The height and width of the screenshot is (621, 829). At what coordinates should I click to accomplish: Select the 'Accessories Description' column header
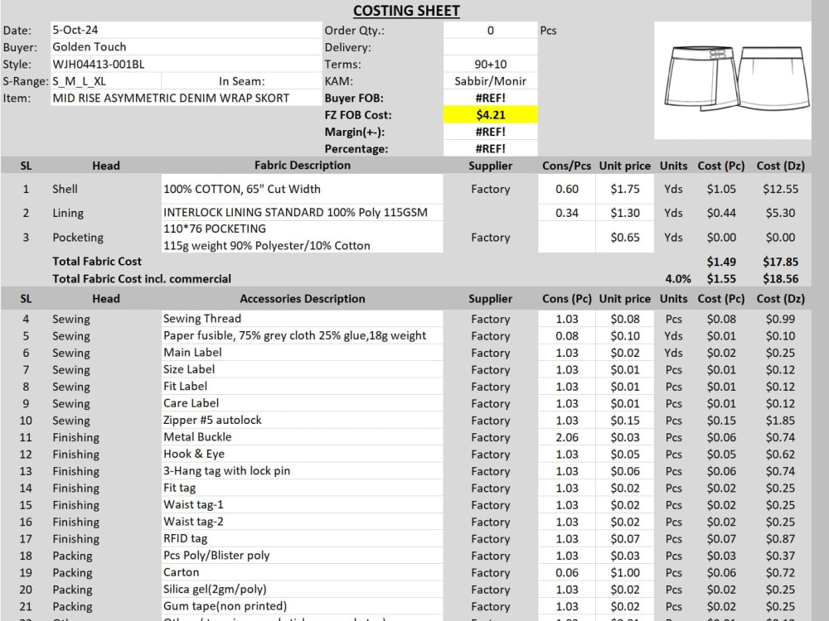pos(302,298)
